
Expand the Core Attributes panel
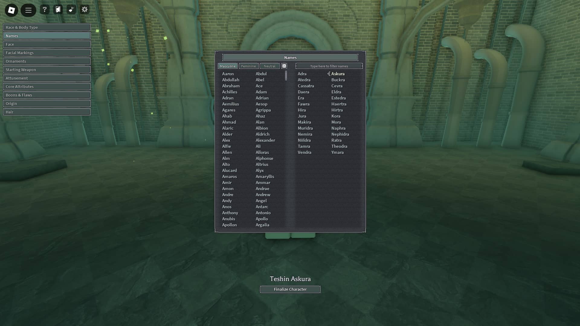47,86
